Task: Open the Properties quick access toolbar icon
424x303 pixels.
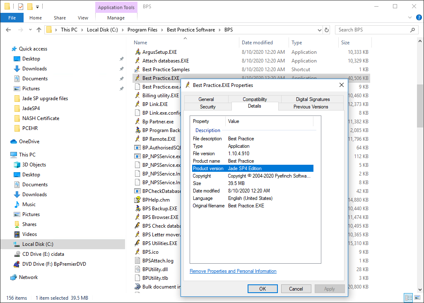Action: (21, 7)
